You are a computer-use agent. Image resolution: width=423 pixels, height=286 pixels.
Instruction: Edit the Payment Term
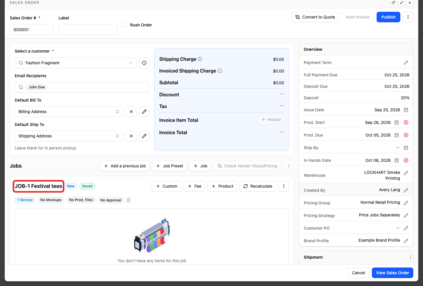click(406, 63)
